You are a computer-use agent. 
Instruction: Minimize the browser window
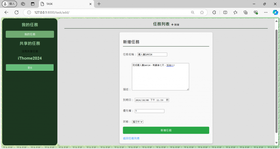click(254, 4)
